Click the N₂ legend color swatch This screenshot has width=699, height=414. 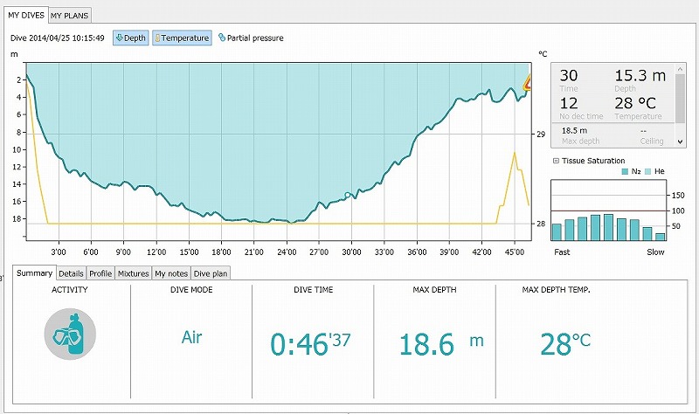[626, 172]
